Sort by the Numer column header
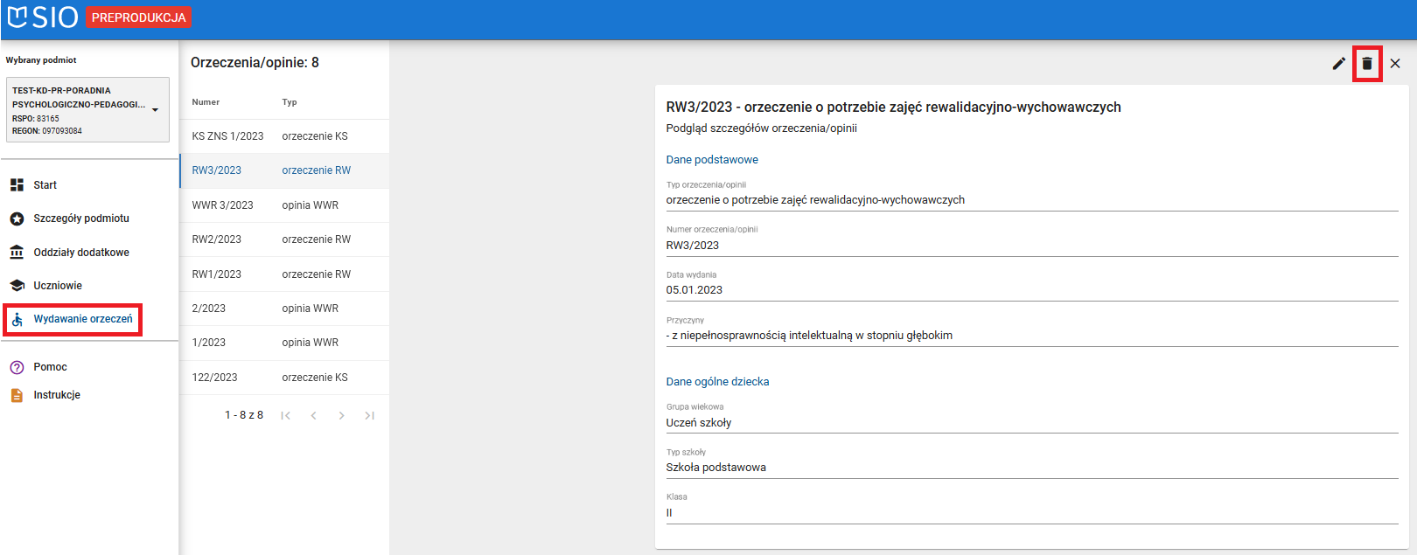 [x=206, y=102]
